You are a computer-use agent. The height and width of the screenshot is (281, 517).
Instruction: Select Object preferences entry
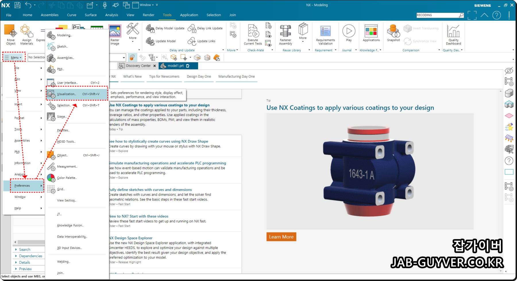tap(77, 155)
